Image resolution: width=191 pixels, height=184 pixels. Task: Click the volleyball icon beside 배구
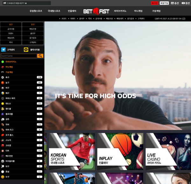3,93
